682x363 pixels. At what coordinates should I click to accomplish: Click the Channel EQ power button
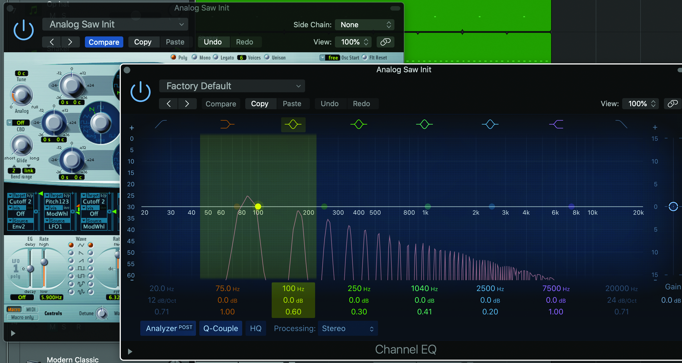140,92
